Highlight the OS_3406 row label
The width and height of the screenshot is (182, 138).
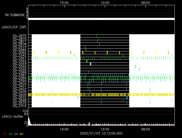coord(19,95)
